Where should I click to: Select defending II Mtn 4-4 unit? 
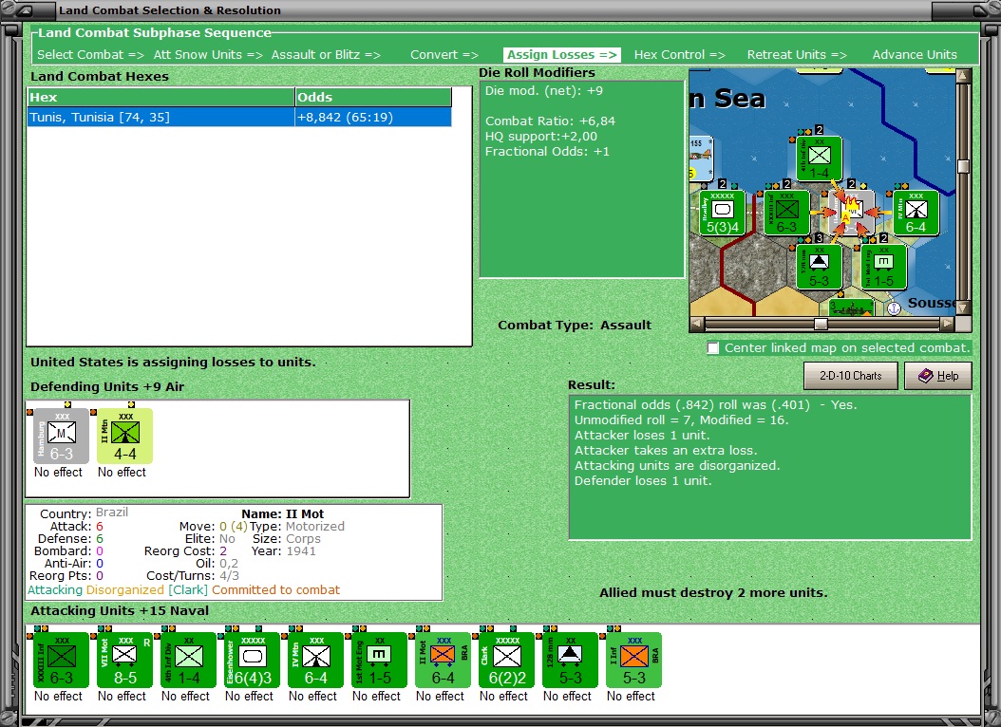(124, 437)
